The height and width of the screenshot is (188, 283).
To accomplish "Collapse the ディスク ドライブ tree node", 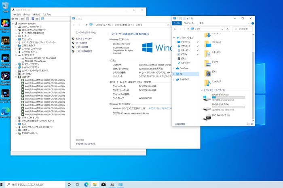I will pos(16,55).
